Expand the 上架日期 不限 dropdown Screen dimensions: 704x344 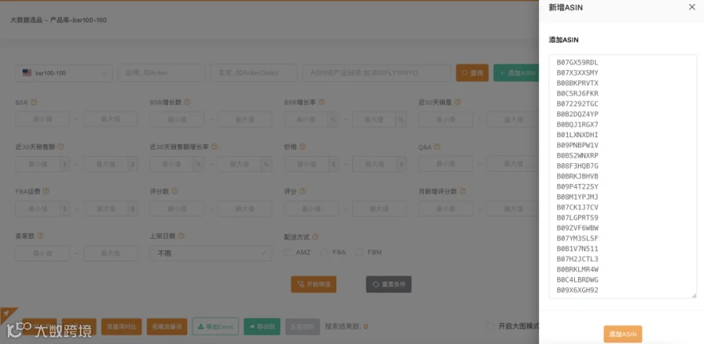(x=210, y=253)
